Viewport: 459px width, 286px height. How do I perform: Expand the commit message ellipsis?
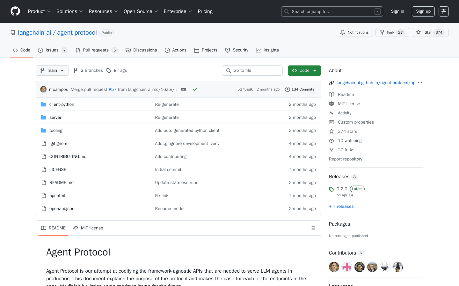(x=183, y=89)
